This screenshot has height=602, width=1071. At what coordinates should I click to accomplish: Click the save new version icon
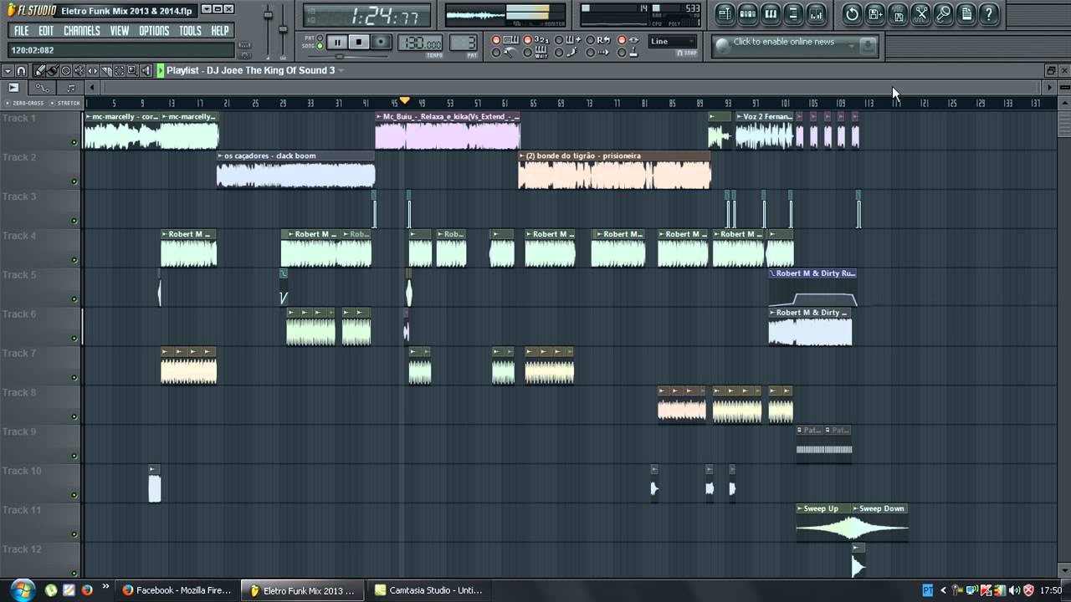coord(875,13)
